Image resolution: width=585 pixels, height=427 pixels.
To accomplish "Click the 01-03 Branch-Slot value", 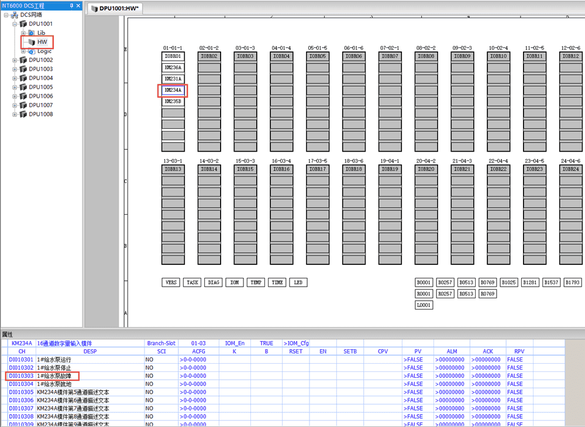I will tap(198, 343).
